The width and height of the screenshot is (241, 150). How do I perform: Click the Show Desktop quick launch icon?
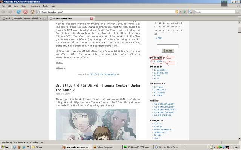tap(15, 147)
